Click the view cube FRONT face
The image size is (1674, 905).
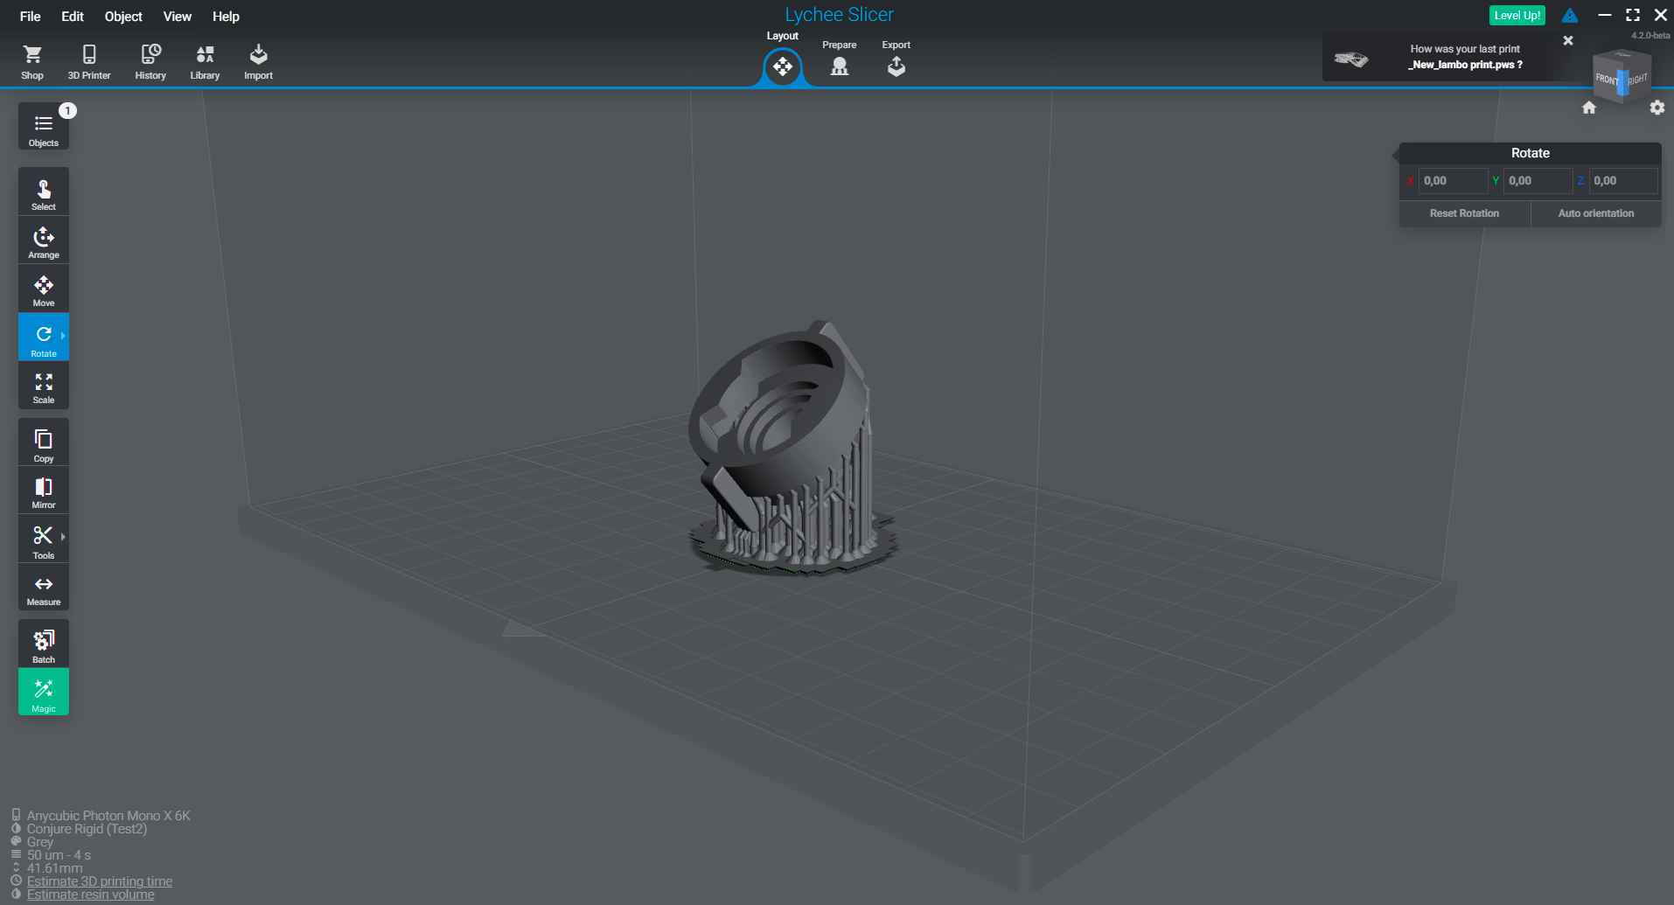click(x=1607, y=80)
